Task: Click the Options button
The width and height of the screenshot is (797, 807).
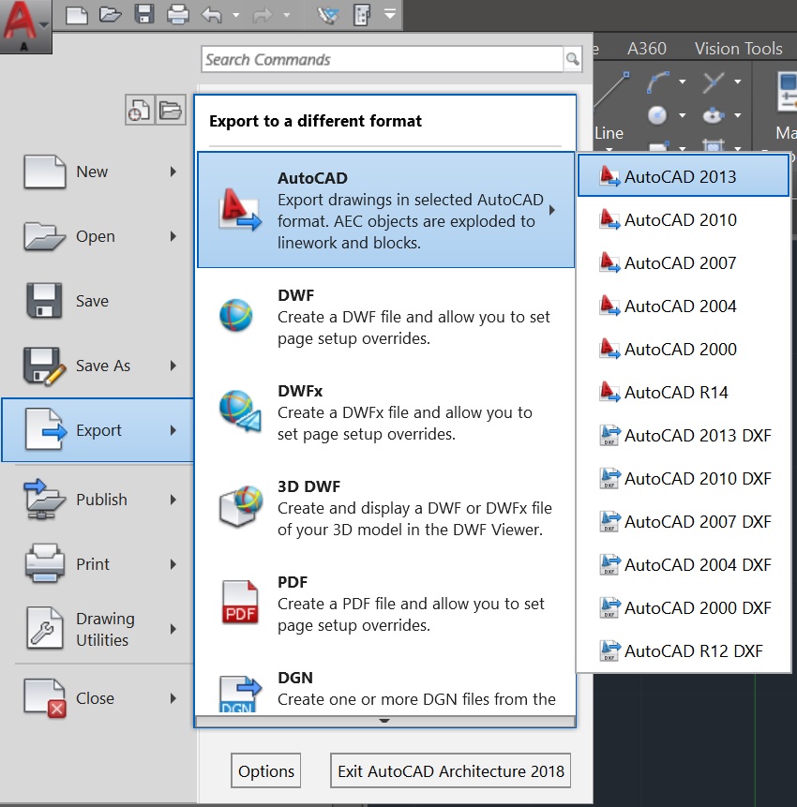Action: [x=265, y=771]
